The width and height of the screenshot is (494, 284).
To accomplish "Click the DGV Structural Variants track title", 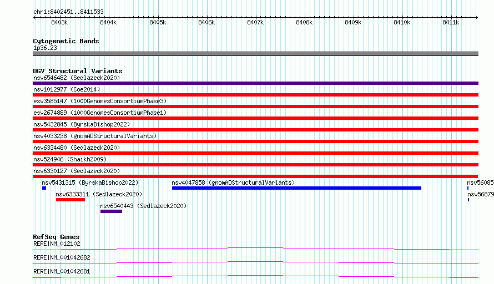I will point(78,71).
